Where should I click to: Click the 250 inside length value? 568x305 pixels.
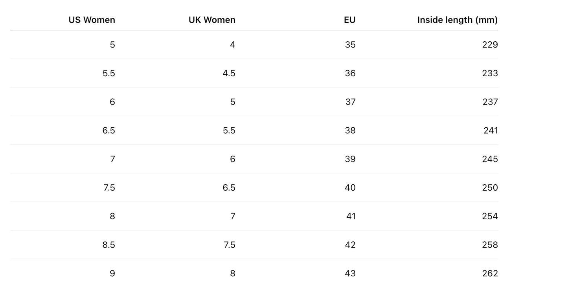pos(490,188)
